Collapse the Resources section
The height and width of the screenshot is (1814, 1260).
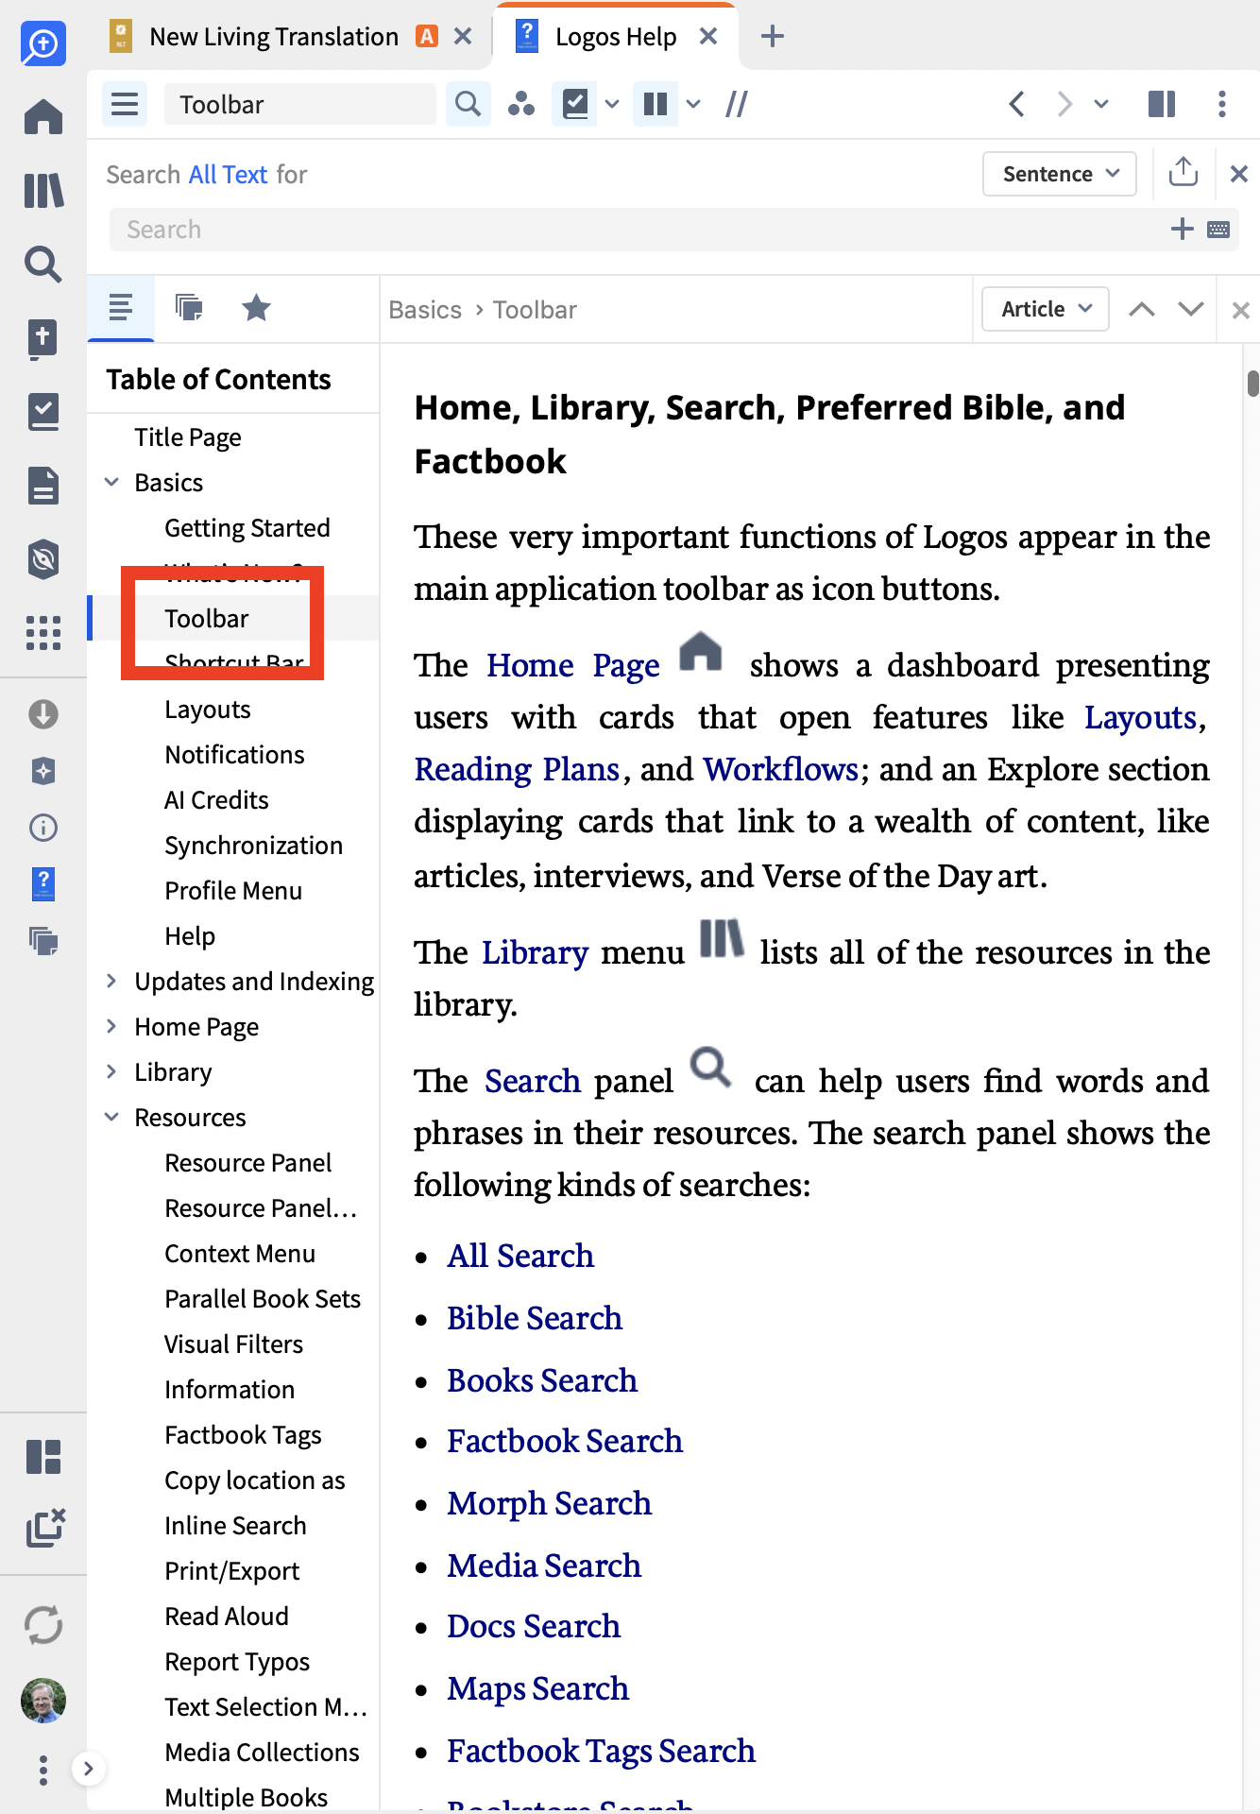point(111,1118)
